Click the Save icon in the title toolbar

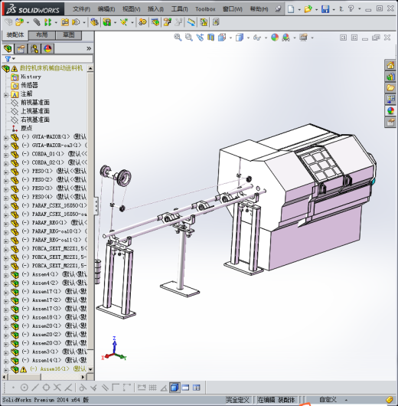pyautogui.click(x=325, y=9)
